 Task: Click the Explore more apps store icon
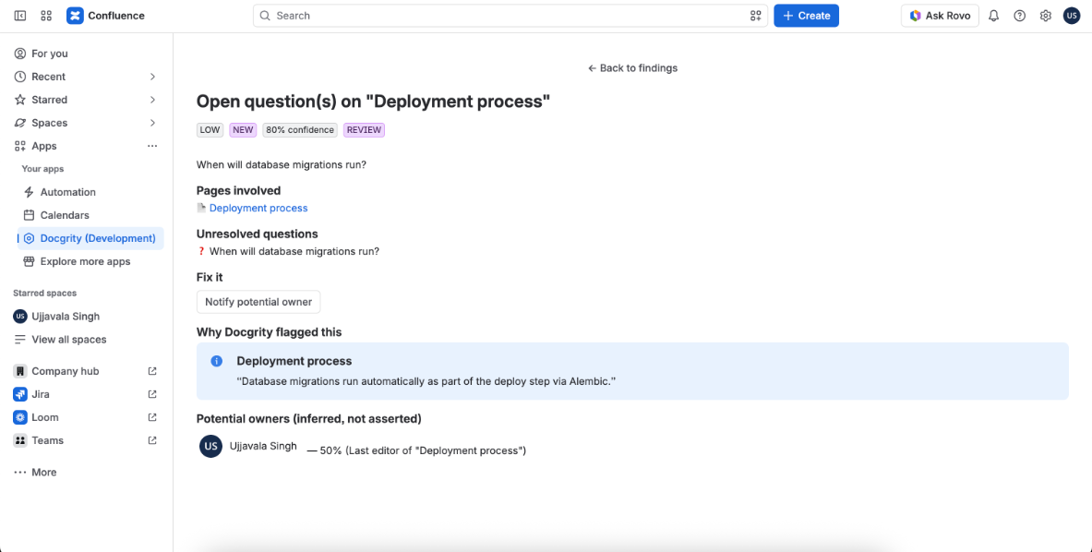pos(29,262)
